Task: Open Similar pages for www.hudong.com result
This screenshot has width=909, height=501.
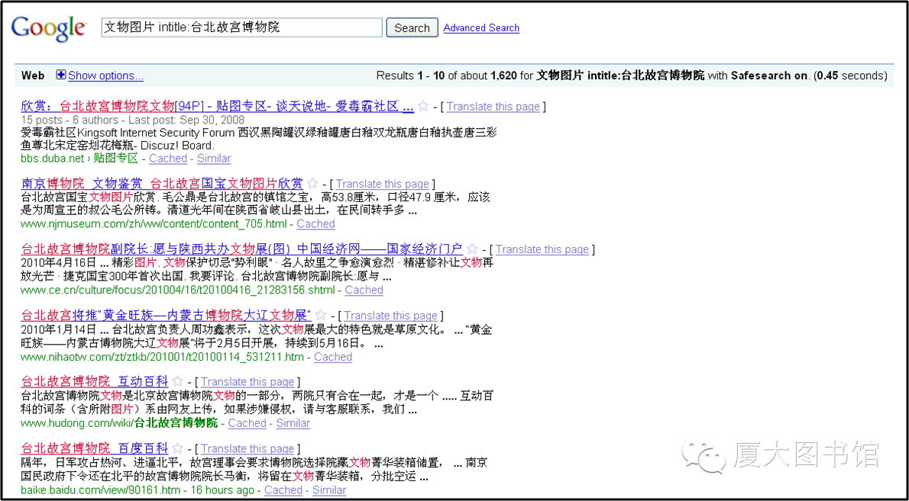Action: [293, 423]
